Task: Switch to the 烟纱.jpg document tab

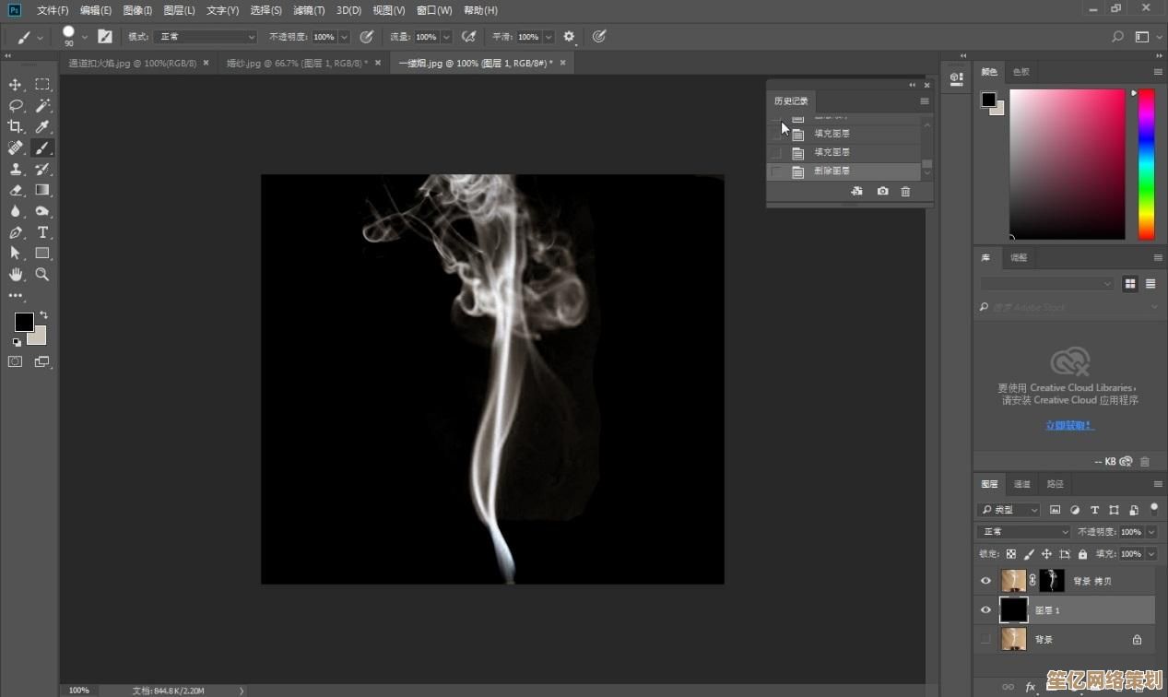Action: coord(297,63)
